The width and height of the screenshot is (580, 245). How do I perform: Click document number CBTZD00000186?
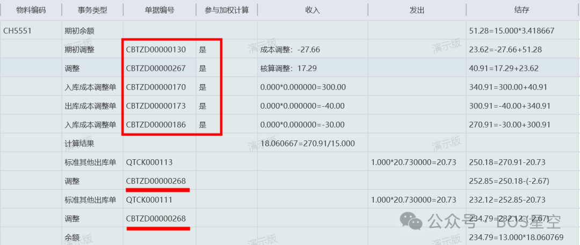pyautogui.click(x=156, y=125)
